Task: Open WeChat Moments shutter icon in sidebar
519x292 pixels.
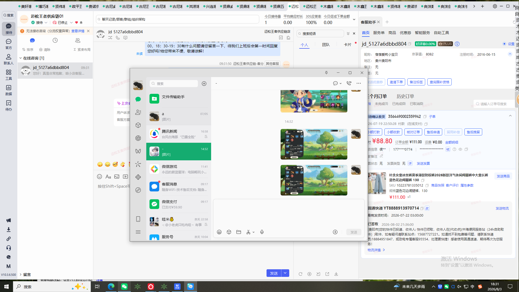Action: pos(138,138)
